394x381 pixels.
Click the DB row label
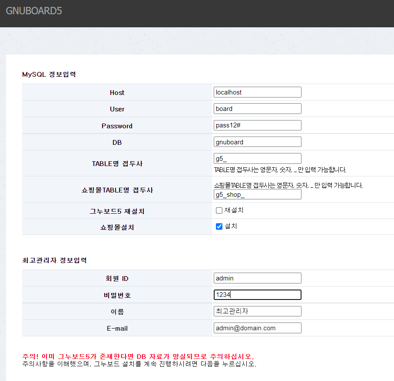pyautogui.click(x=117, y=143)
